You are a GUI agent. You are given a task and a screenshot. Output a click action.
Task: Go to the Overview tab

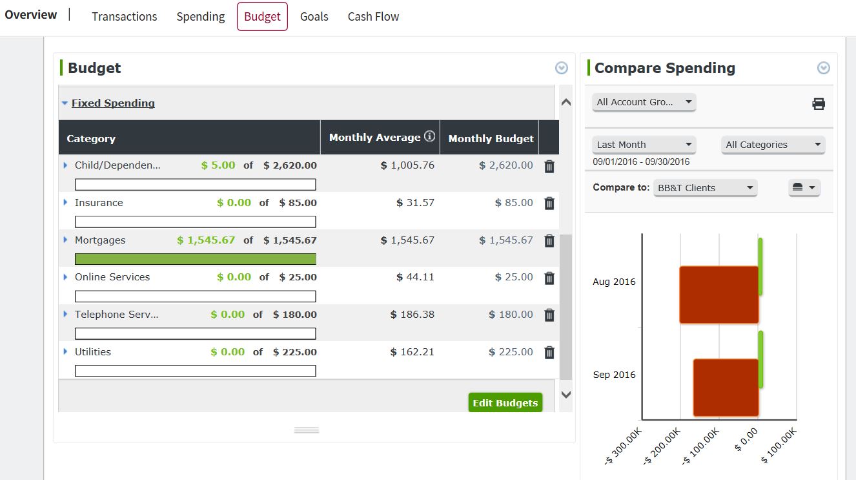point(31,14)
